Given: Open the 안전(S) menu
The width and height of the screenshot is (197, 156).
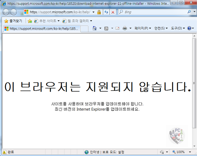Looking at the screenshot, I should tap(161, 28).
